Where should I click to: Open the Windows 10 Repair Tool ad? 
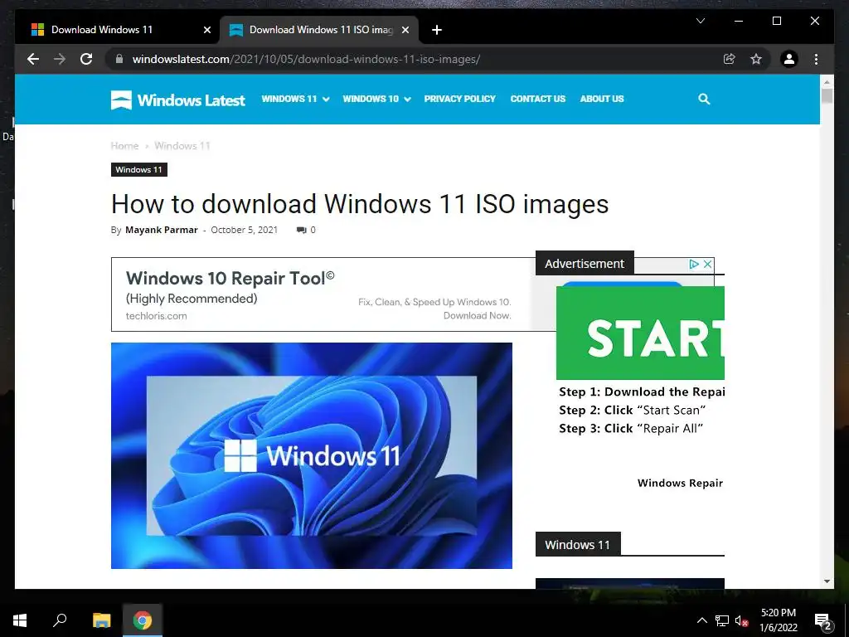pos(323,294)
